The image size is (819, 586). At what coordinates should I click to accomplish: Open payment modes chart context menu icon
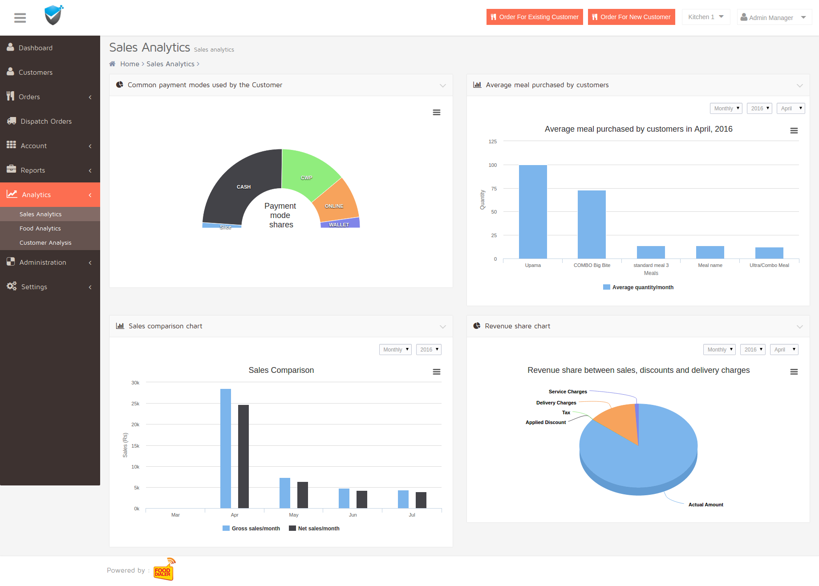coord(437,113)
